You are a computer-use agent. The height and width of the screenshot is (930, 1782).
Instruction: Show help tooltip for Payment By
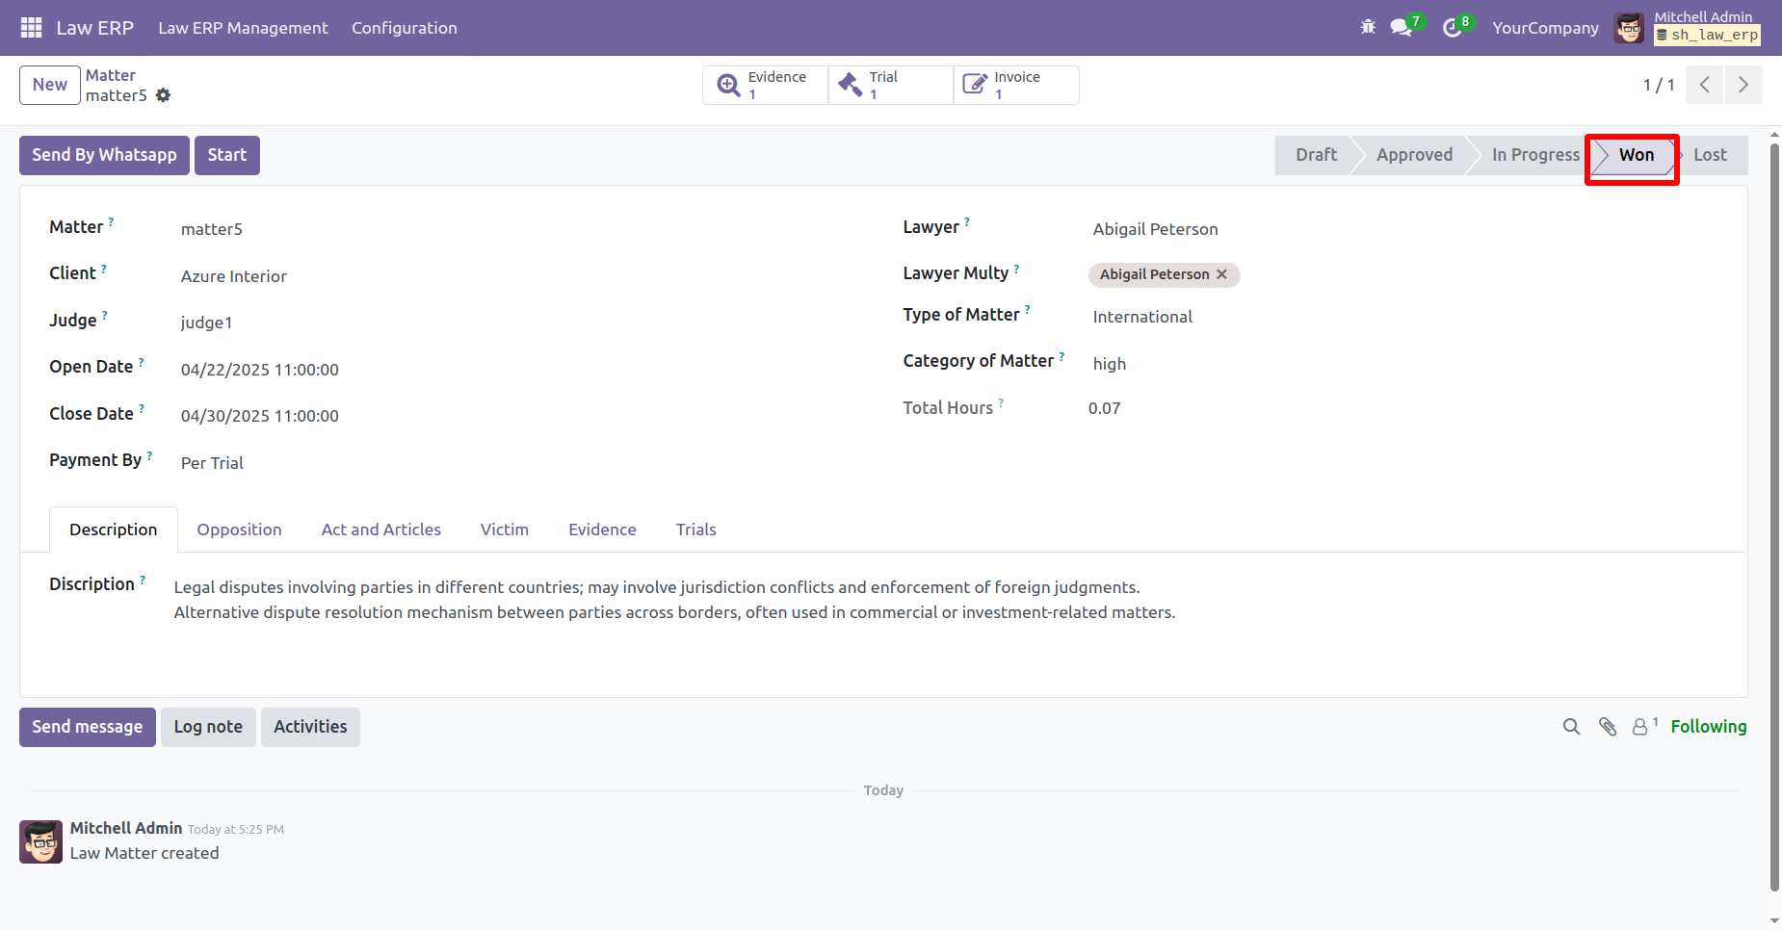click(149, 455)
